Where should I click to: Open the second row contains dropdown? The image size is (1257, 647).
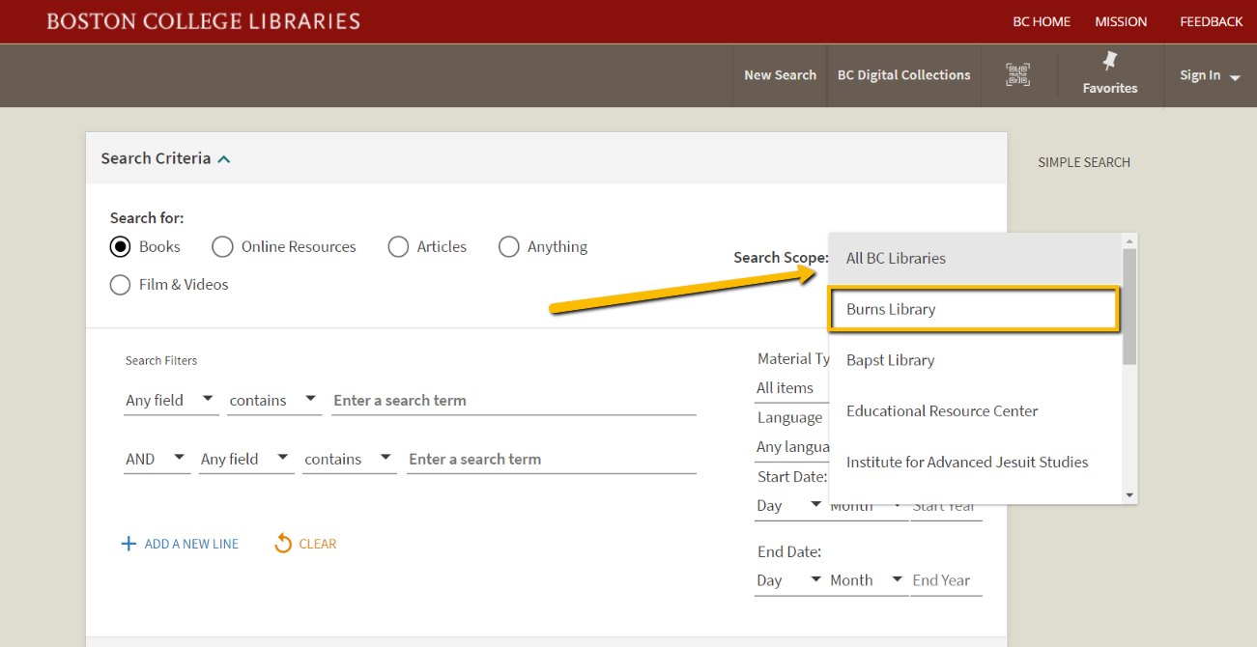349,459
